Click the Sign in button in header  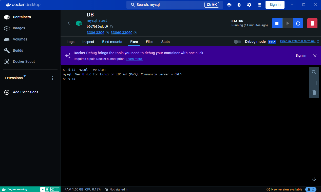point(275,5)
